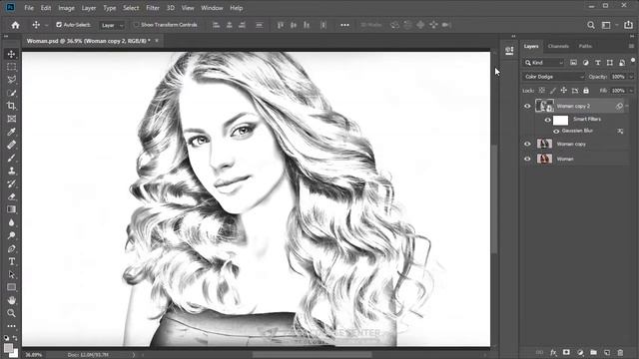Hide the Woman copy 2 layer
639x359 pixels.
click(x=527, y=107)
